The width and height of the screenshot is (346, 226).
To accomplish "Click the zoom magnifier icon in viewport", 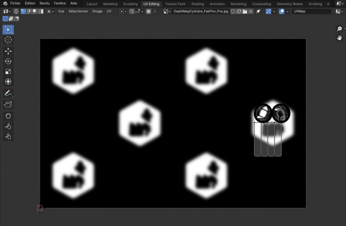I will point(340,29).
